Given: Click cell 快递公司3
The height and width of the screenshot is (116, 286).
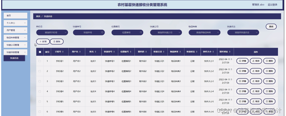Looking at the screenshot, I should point(159,81).
